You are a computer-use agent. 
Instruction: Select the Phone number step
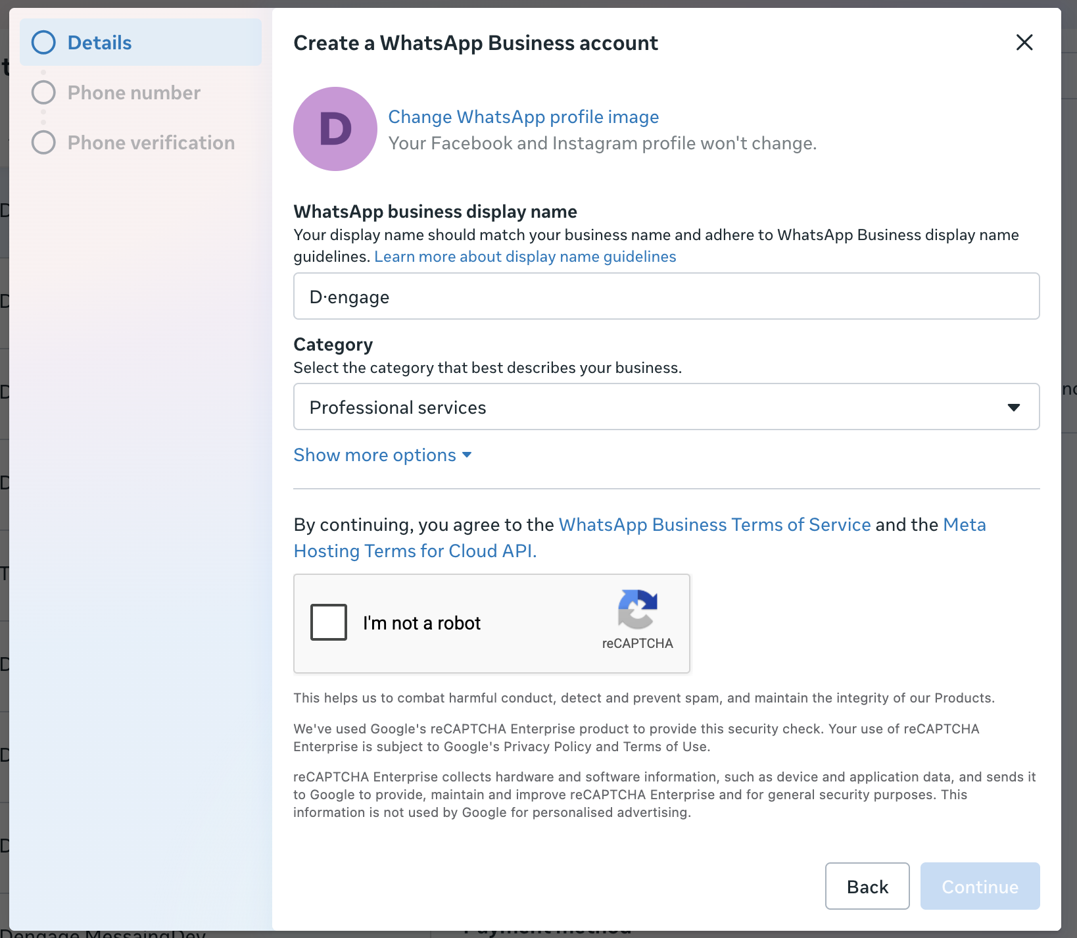coord(134,93)
